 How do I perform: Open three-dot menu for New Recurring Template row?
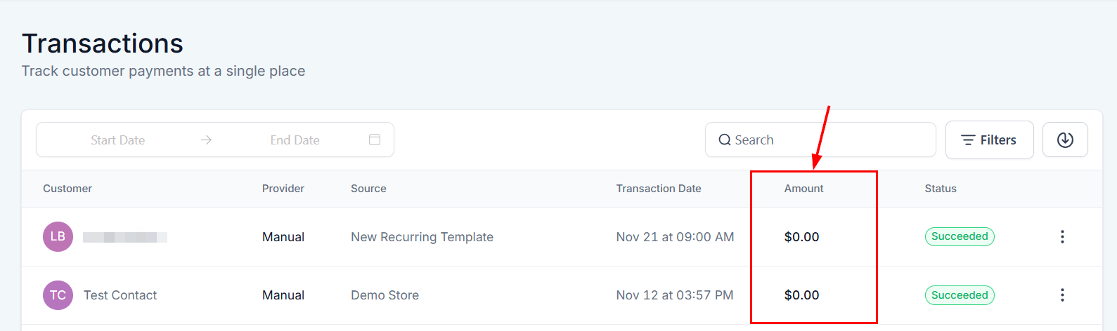click(x=1062, y=237)
